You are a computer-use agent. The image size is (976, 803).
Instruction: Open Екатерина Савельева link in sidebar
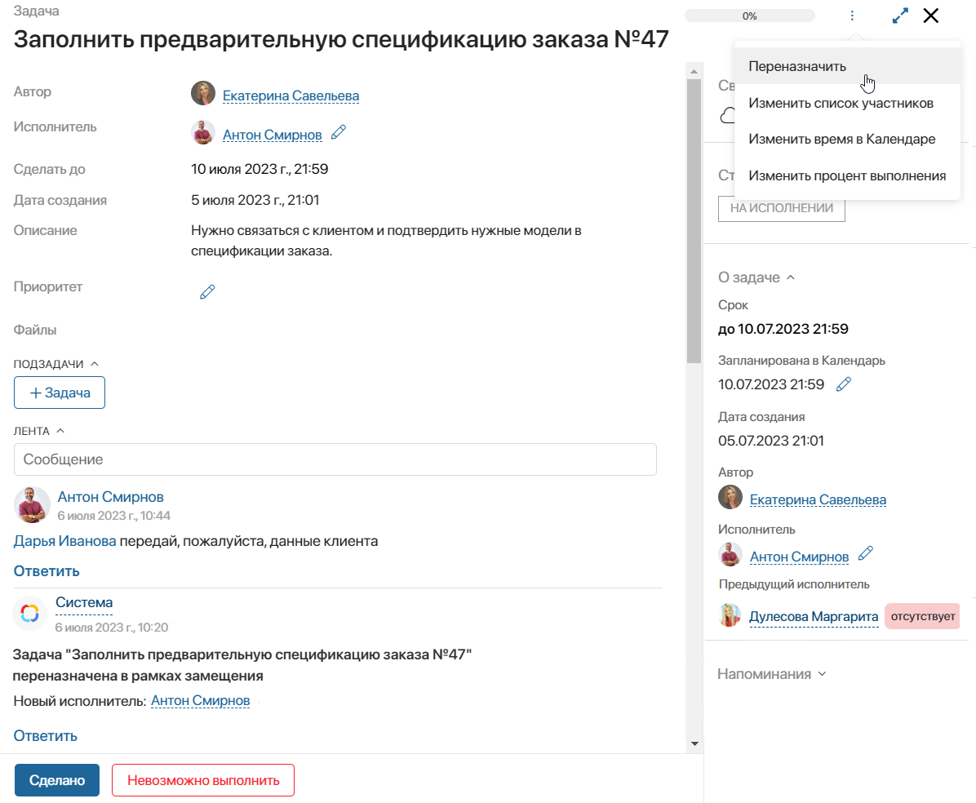click(x=818, y=500)
